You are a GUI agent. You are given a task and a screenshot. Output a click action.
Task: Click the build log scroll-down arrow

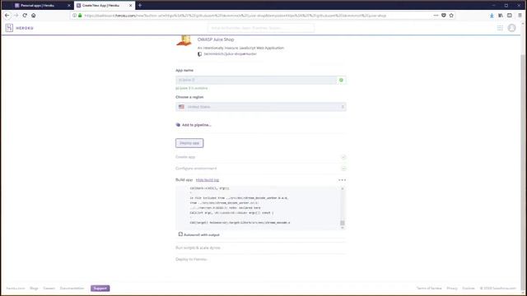(x=343, y=228)
